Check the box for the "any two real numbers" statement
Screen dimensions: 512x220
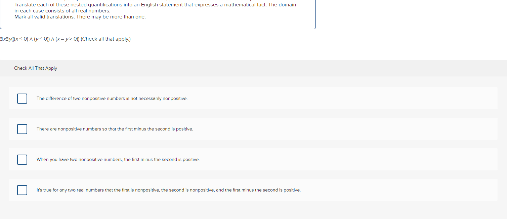[22, 190]
